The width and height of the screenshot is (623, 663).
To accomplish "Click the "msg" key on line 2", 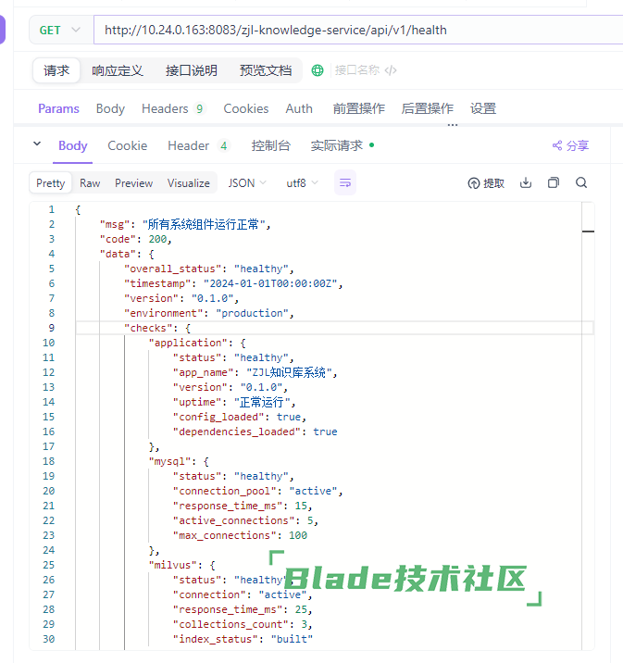I will 115,224.
